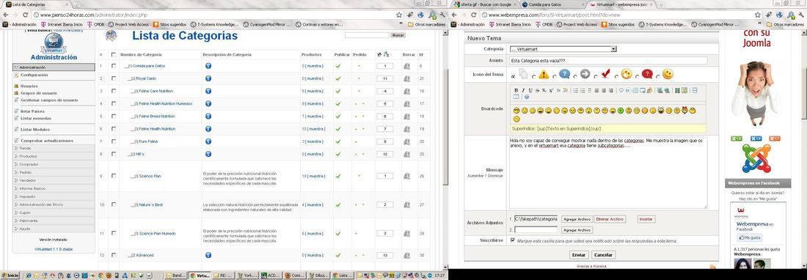Image resolution: width=807 pixels, height=280 pixels.
Task: Select the warning triangle topic icon
Action: (x=544, y=75)
